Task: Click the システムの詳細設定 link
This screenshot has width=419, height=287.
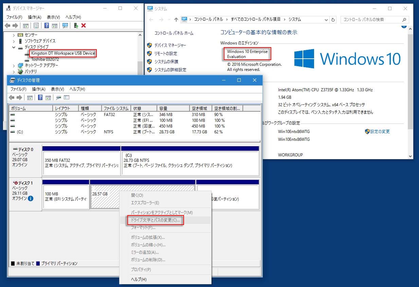Action: (x=170, y=70)
